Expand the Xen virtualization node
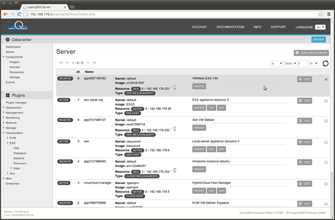This screenshot has width=335, height=220. (x=7, y=173)
